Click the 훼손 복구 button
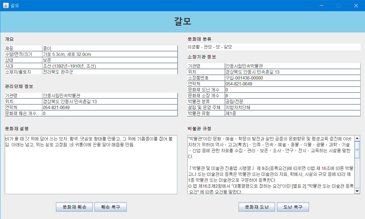365x219 pixels. click(110, 207)
